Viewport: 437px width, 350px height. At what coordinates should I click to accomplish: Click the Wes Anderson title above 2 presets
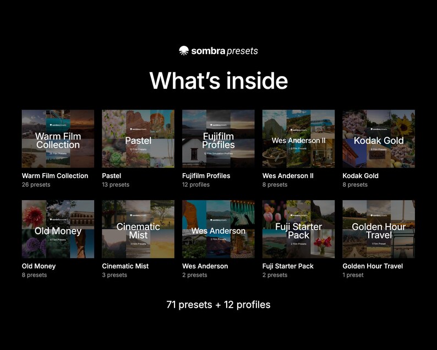pyautogui.click(x=205, y=266)
